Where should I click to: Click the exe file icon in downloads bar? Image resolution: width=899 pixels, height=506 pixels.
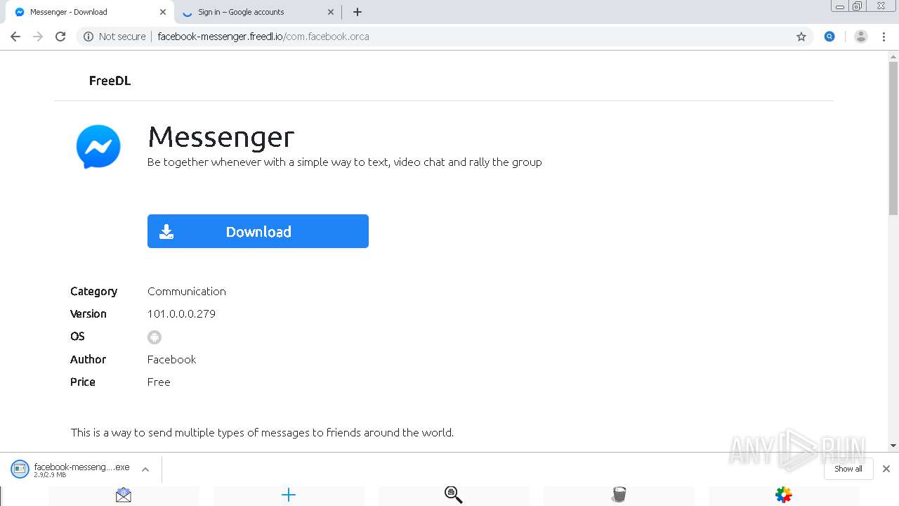click(20, 469)
